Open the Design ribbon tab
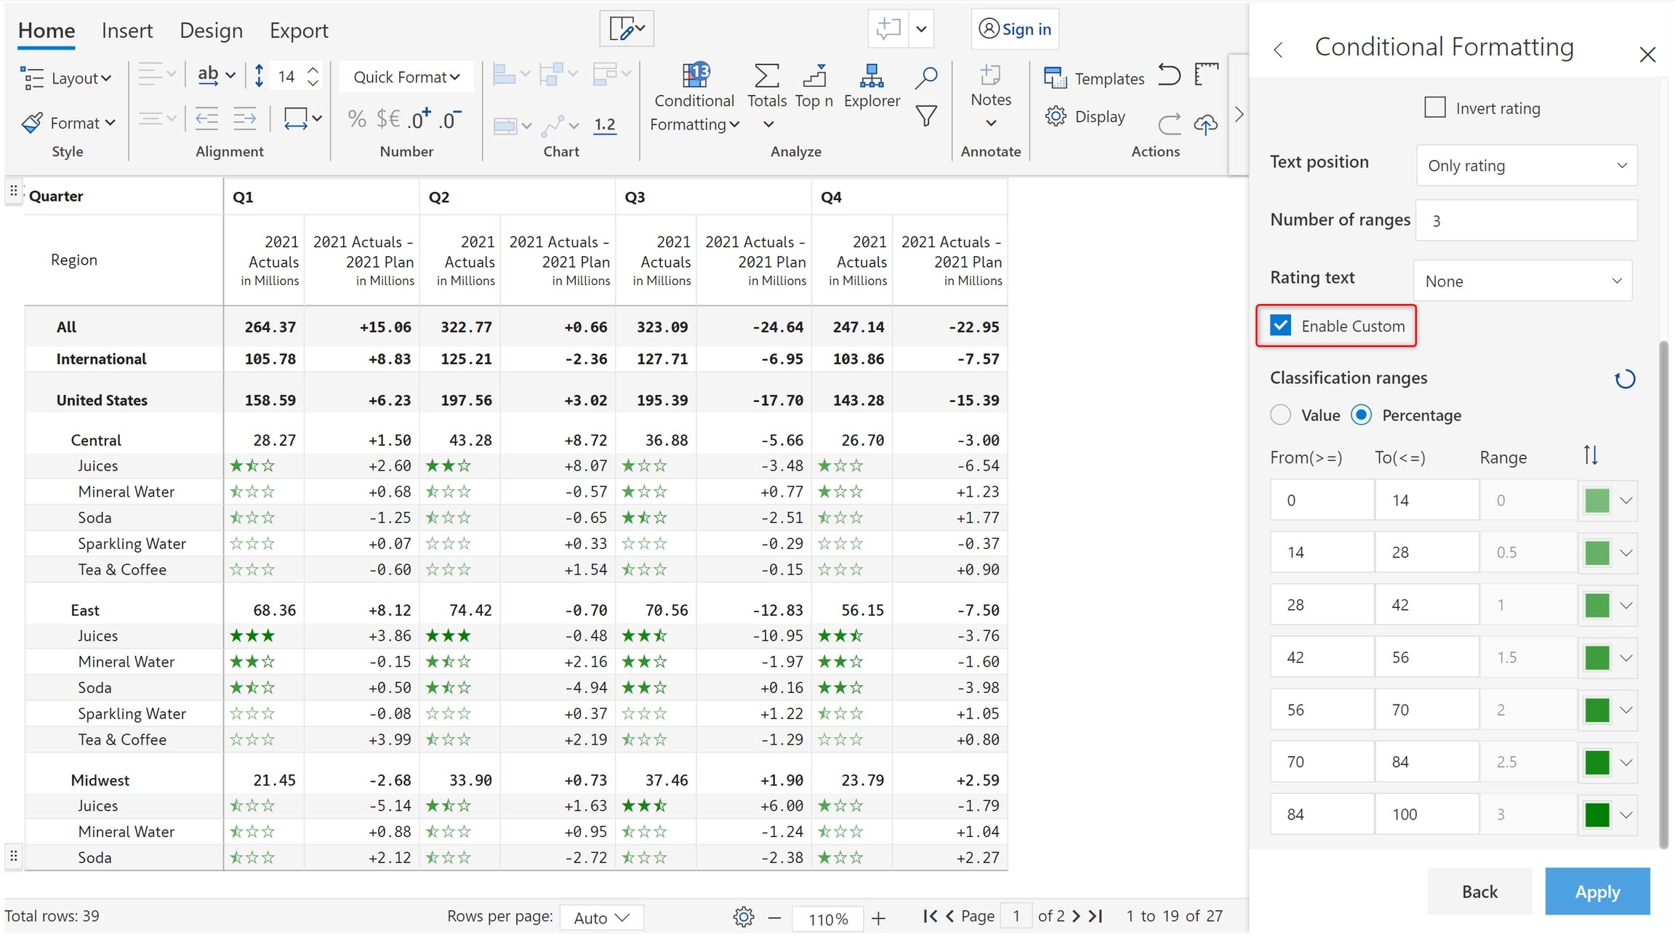 click(211, 31)
